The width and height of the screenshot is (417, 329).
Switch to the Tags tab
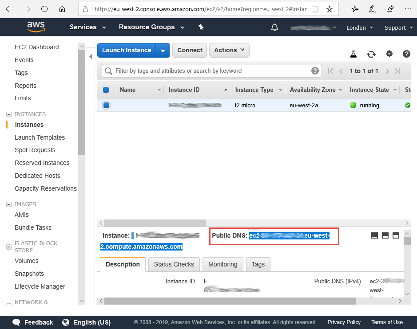[258, 264]
